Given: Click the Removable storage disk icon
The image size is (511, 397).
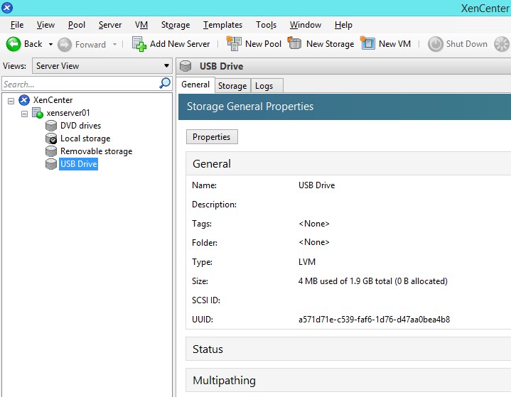Looking at the screenshot, I should [x=51, y=151].
